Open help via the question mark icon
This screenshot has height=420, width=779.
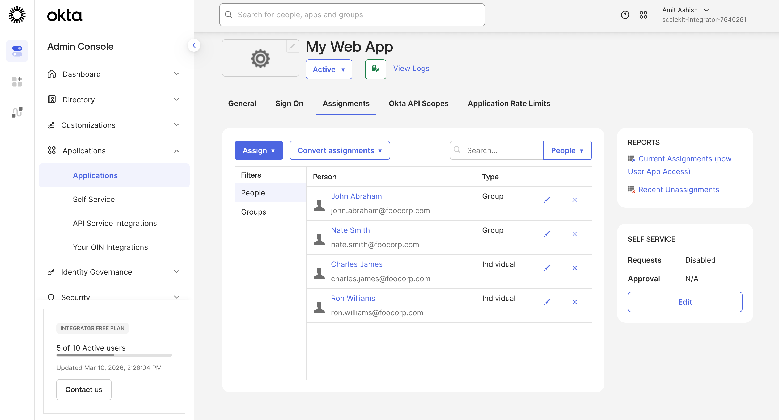[x=625, y=15]
